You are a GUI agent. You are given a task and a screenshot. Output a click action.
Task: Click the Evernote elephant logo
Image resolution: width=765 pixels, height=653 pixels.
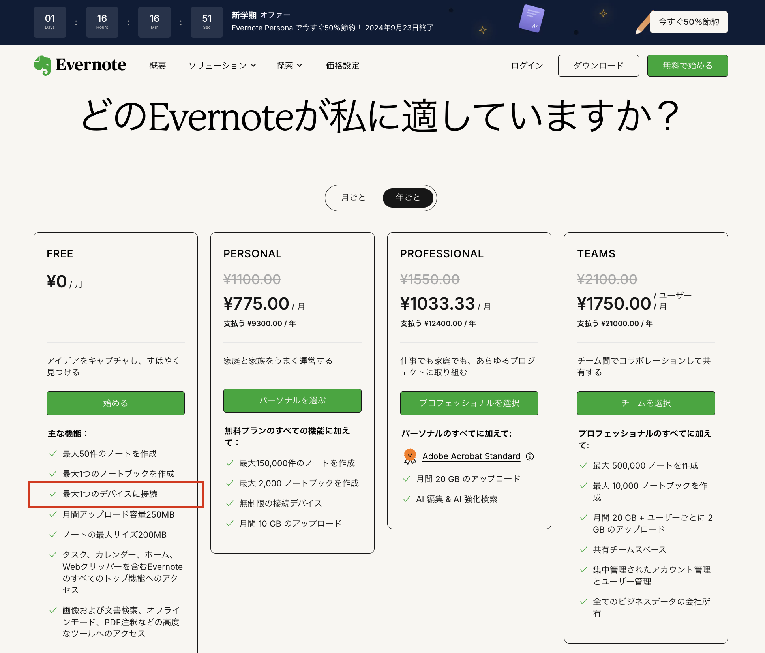click(x=43, y=65)
